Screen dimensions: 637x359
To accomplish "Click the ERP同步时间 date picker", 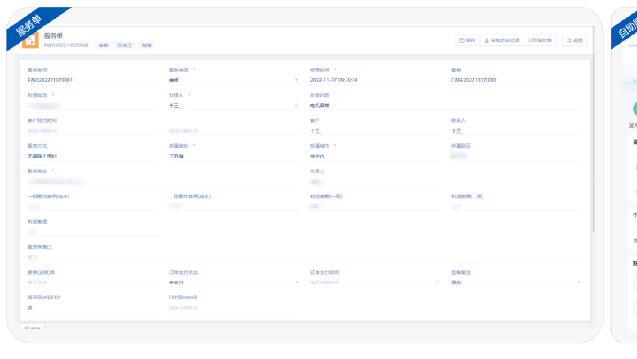I will [234, 308].
